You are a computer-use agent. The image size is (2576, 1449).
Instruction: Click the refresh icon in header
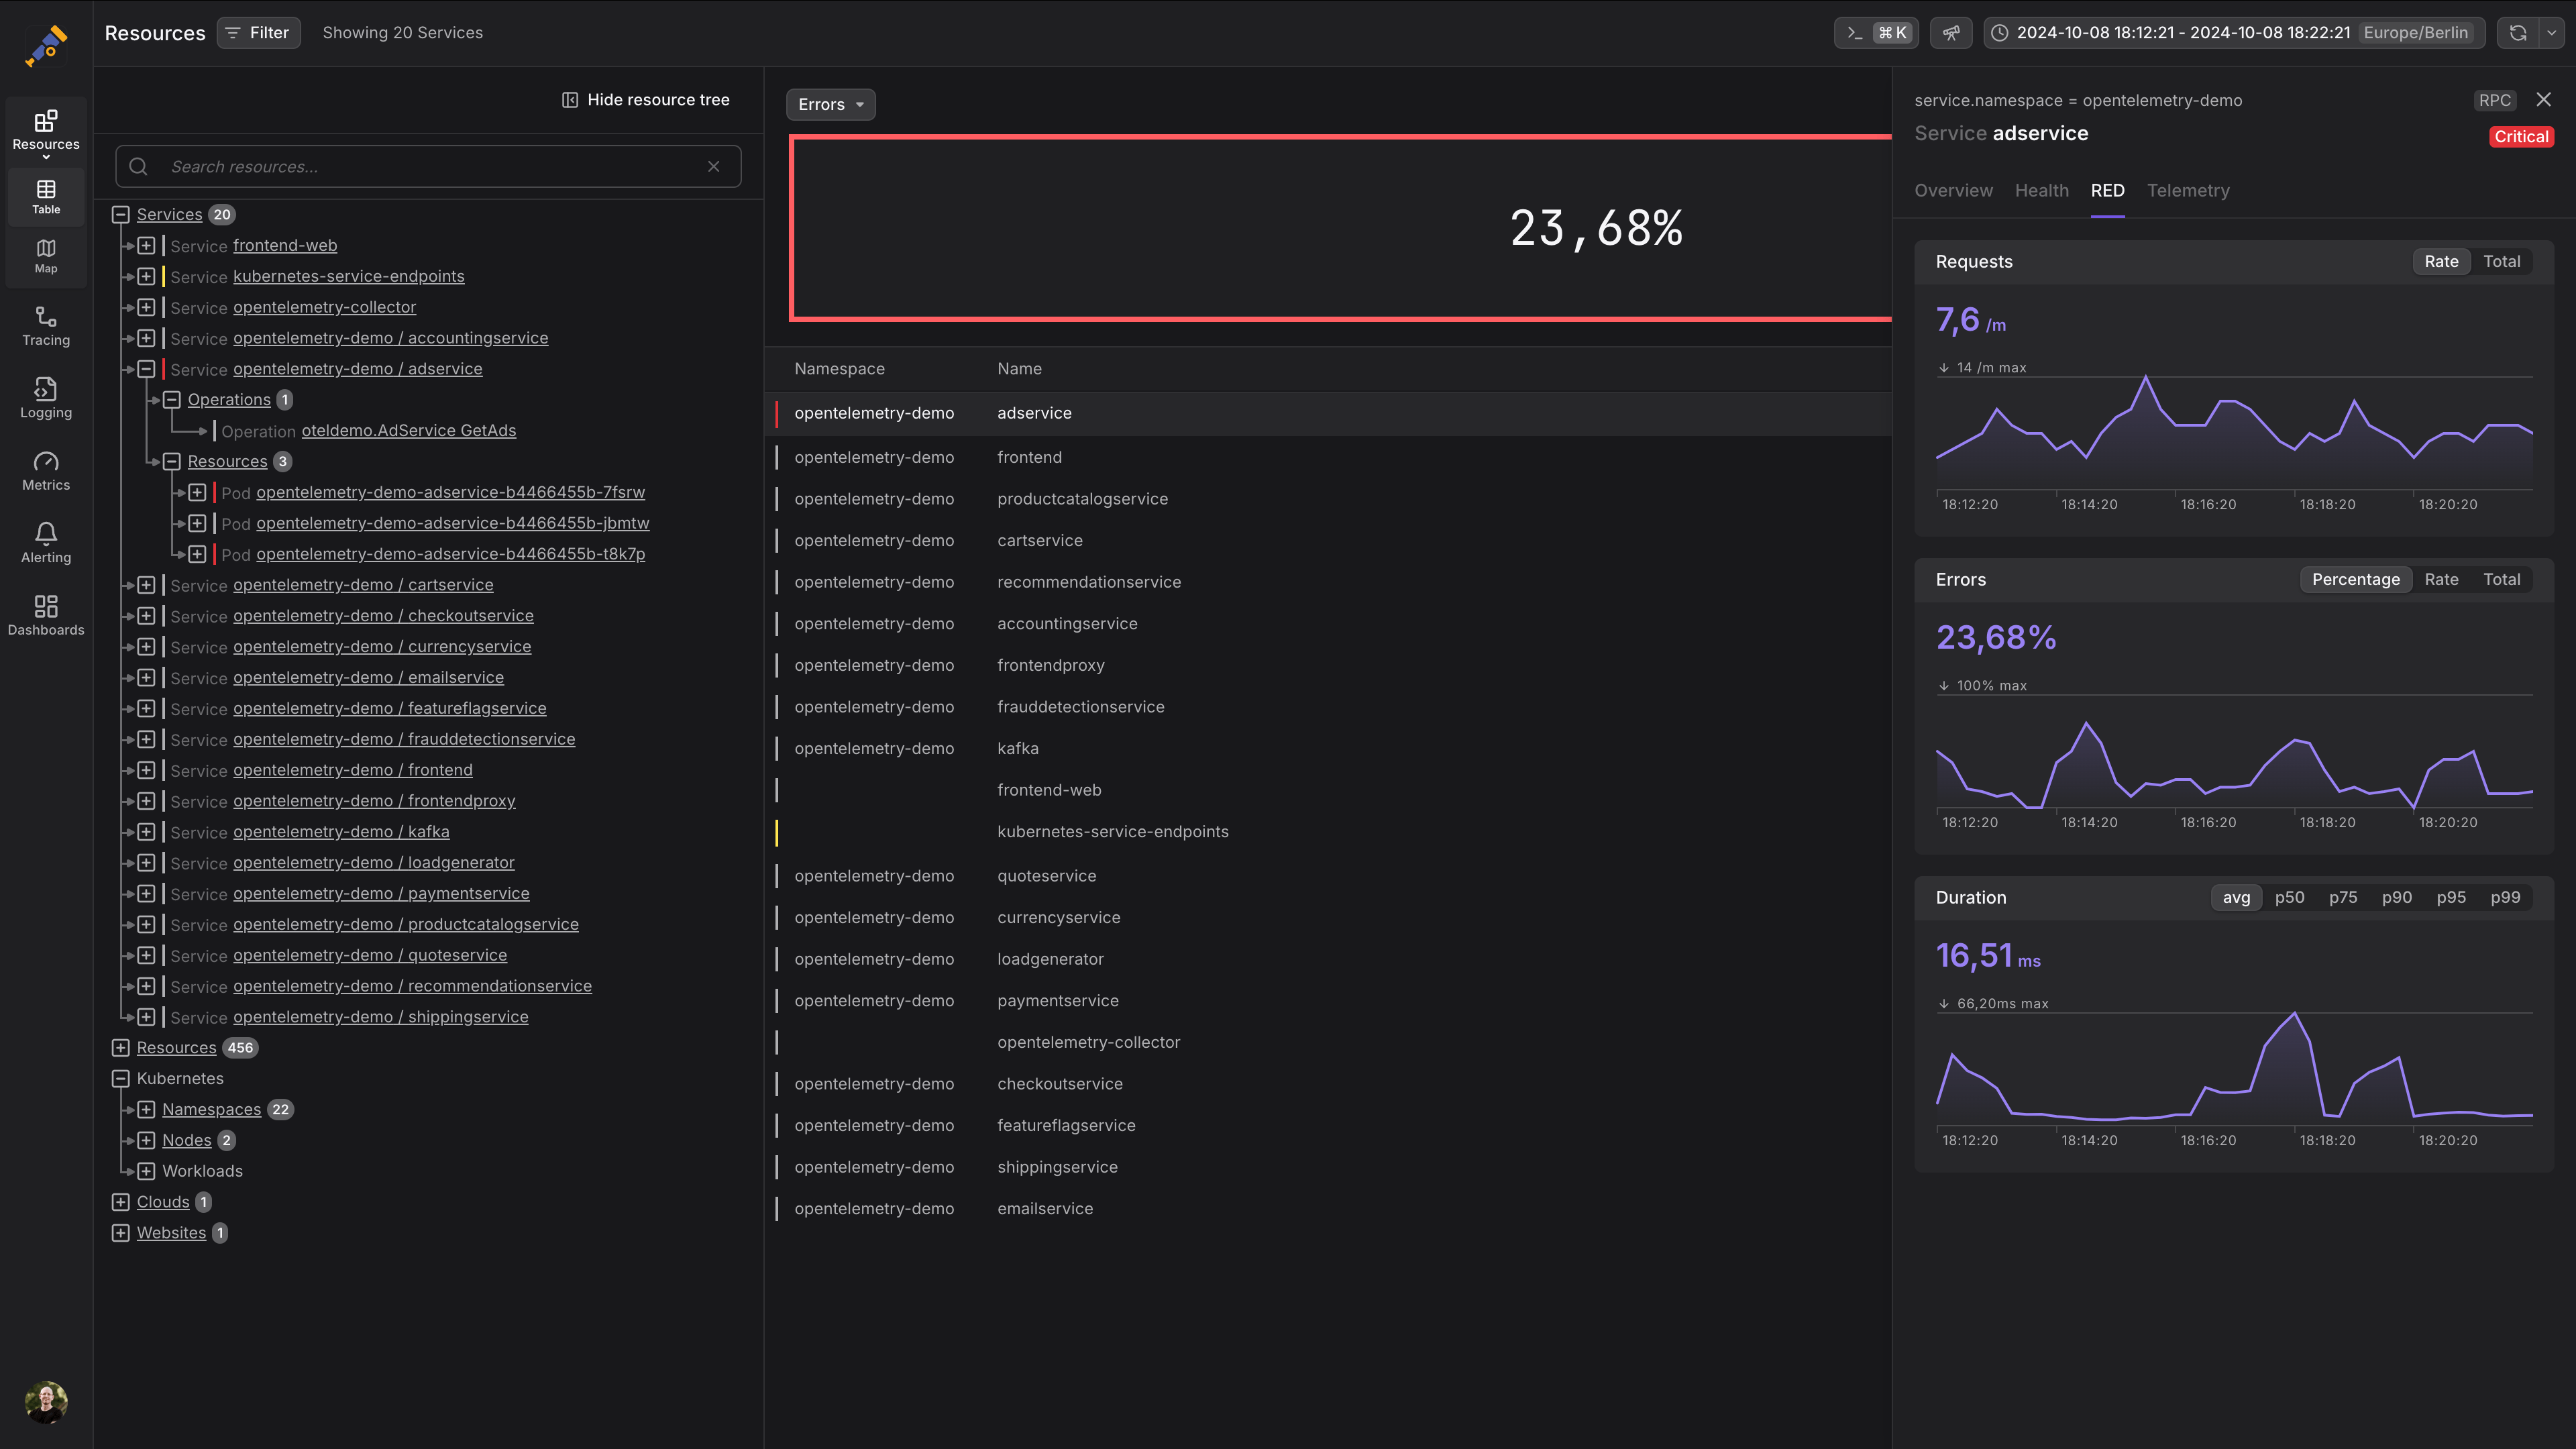click(x=2518, y=33)
